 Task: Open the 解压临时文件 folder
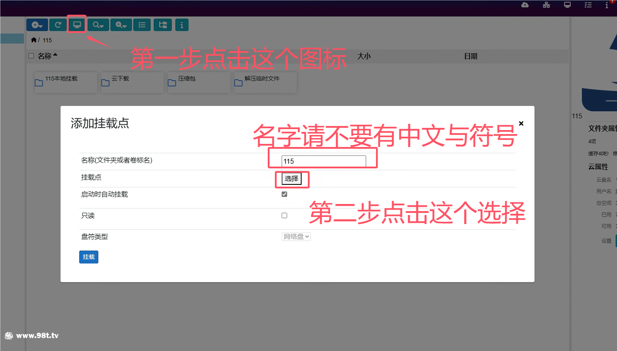coord(265,82)
